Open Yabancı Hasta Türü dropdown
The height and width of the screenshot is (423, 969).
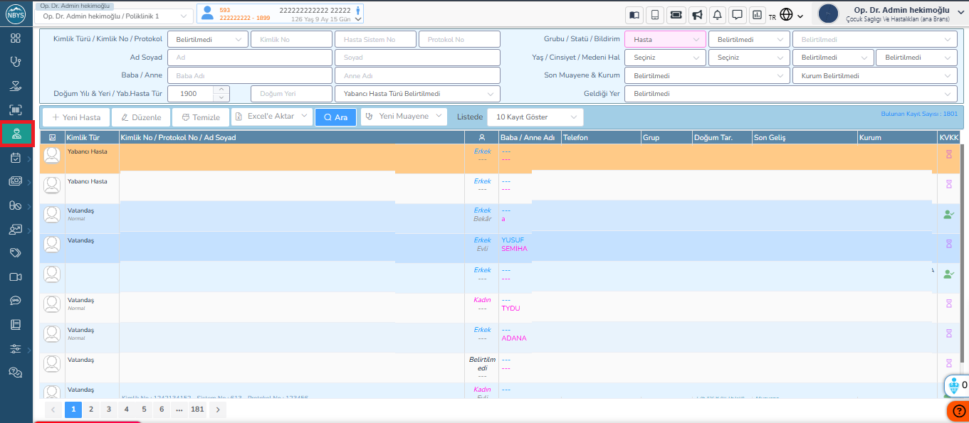point(417,94)
